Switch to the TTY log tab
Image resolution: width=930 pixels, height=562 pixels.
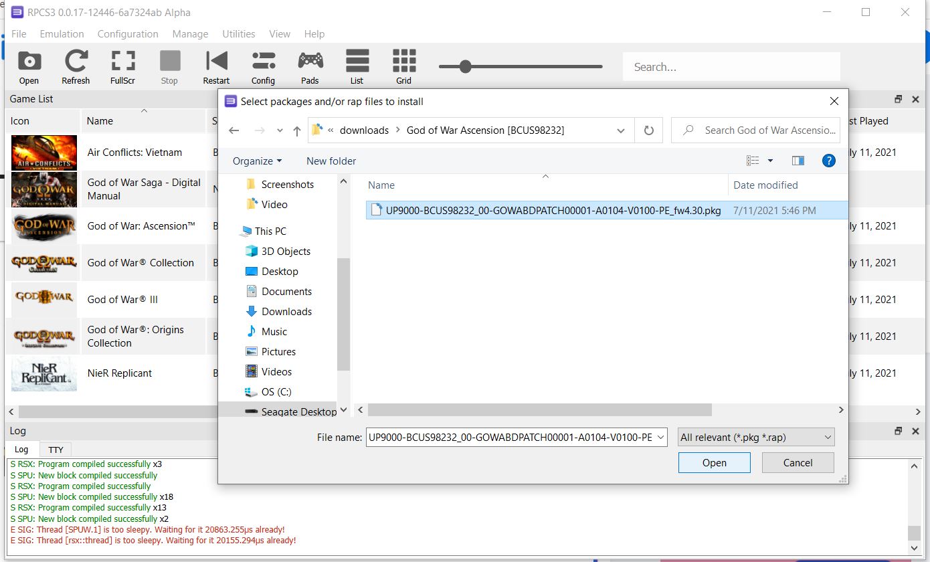click(56, 450)
